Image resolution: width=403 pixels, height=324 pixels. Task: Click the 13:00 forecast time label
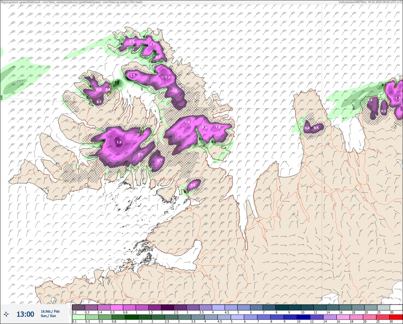tap(25, 314)
